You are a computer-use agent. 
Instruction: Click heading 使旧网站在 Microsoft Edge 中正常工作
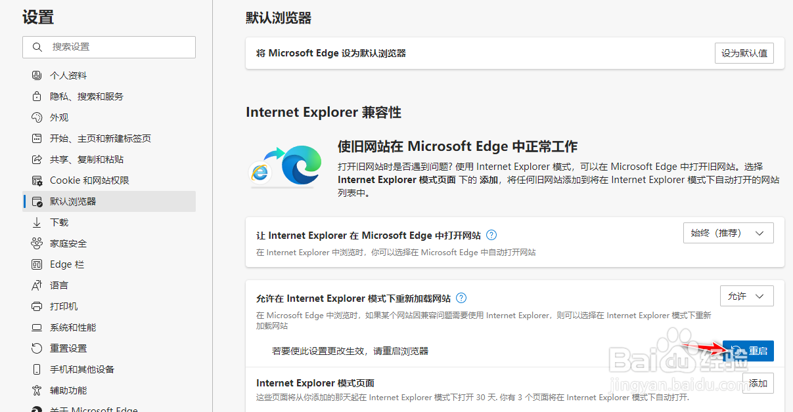click(458, 146)
